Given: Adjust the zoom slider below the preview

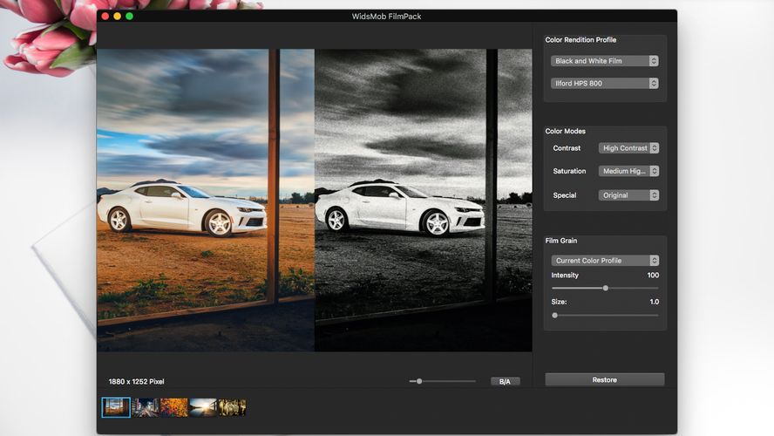Looking at the screenshot, I should (442, 381).
